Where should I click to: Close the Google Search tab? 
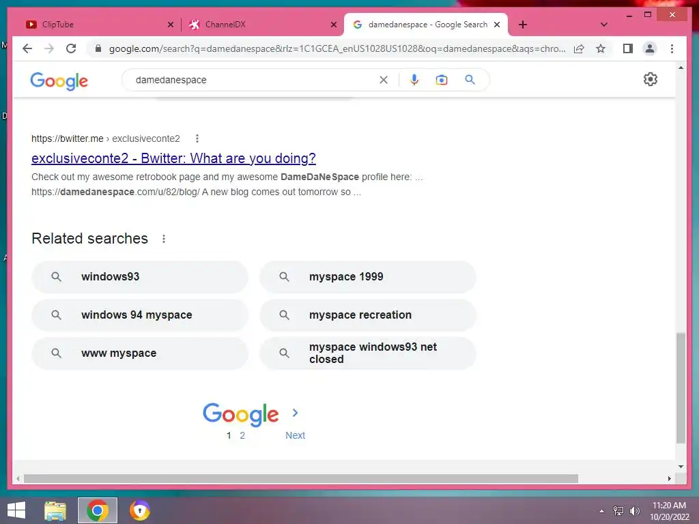coord(497,25)
